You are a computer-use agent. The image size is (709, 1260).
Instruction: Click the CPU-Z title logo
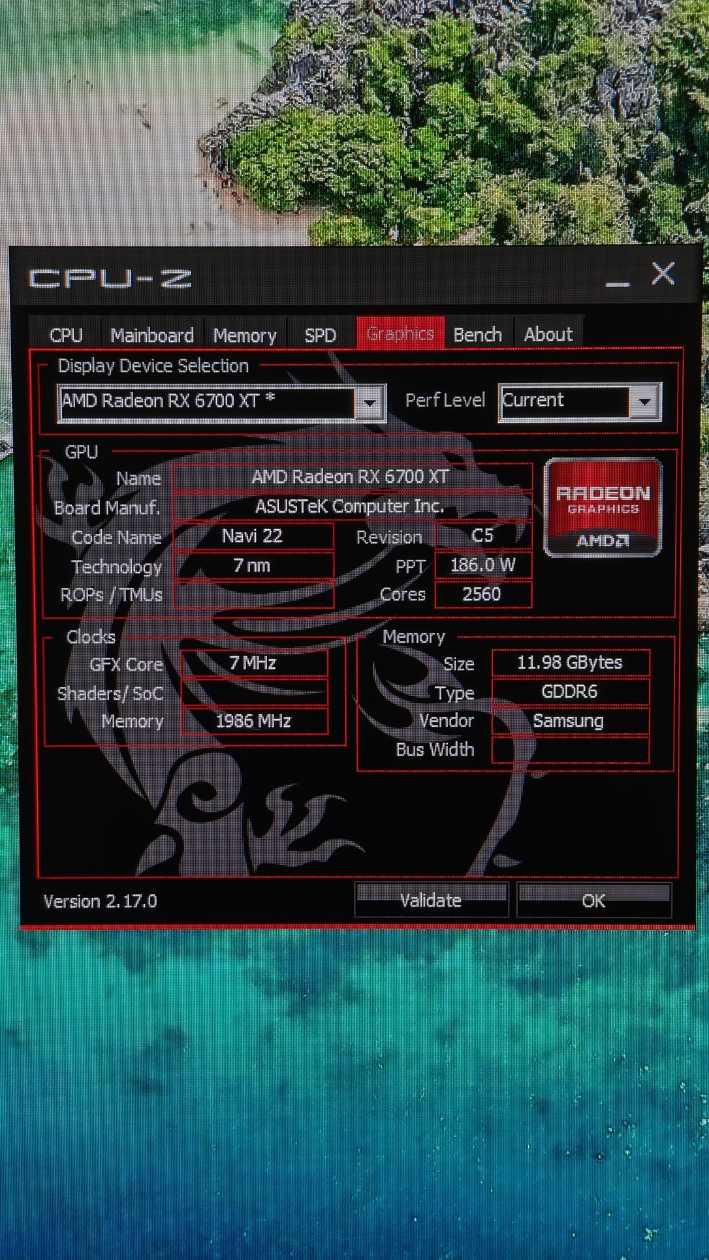[x=111, y=279]
